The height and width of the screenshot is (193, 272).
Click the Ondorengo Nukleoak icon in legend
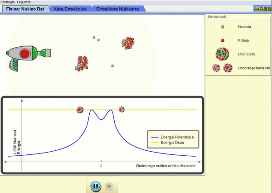pos(222,68)
